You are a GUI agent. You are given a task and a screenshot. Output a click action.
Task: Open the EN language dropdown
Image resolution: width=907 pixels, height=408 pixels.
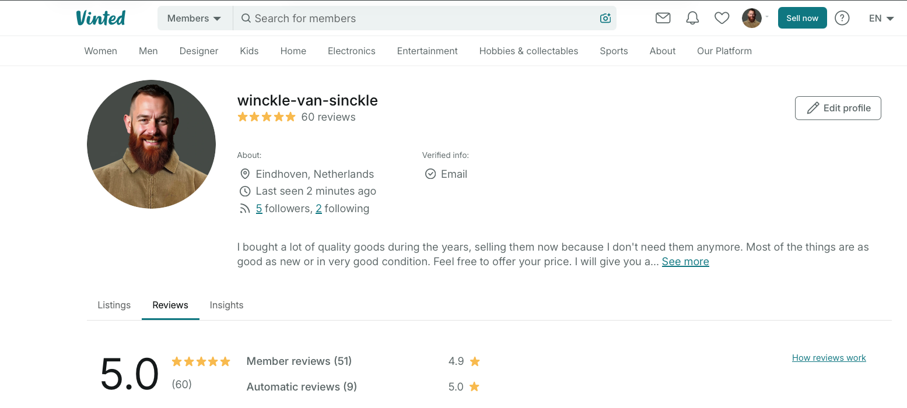point(881,18)
